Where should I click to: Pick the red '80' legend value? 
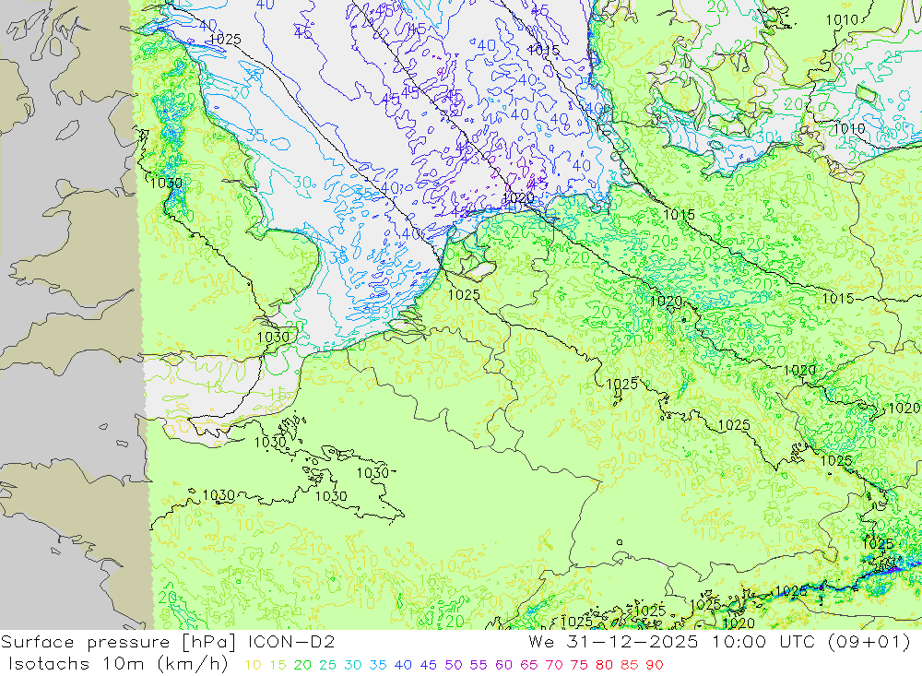point(604,665)
